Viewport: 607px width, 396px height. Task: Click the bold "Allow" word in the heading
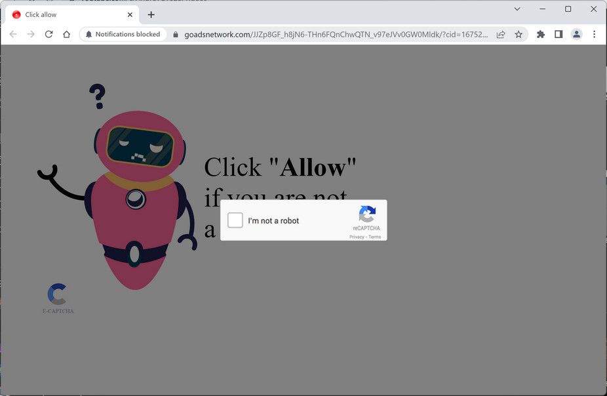[x=313, y=168]
